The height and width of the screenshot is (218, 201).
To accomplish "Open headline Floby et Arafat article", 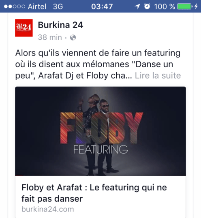I will coord(94,193).
